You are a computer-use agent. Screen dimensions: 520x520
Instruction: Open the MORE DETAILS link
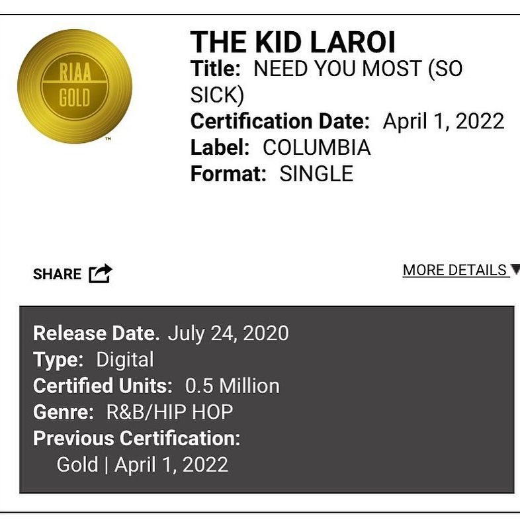(x=455, y=271)
